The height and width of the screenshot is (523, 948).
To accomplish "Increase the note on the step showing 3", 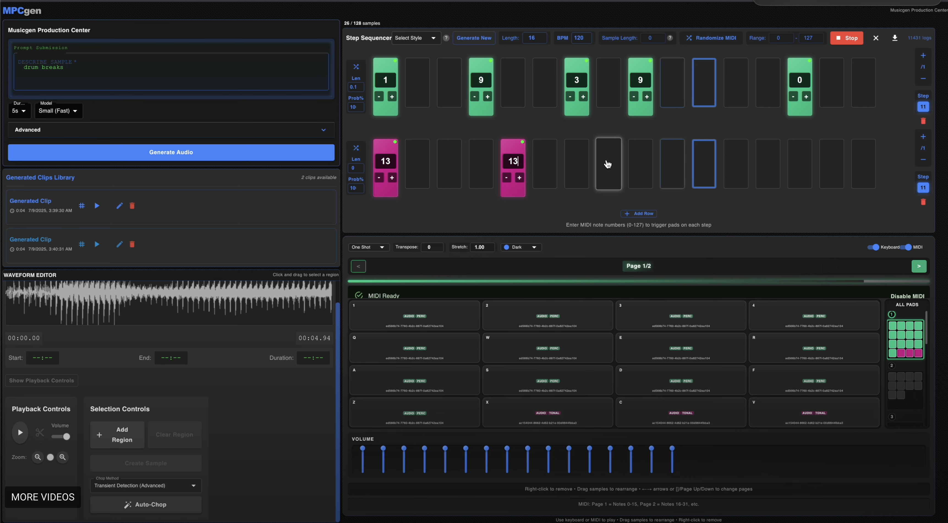I will [583, 97].
